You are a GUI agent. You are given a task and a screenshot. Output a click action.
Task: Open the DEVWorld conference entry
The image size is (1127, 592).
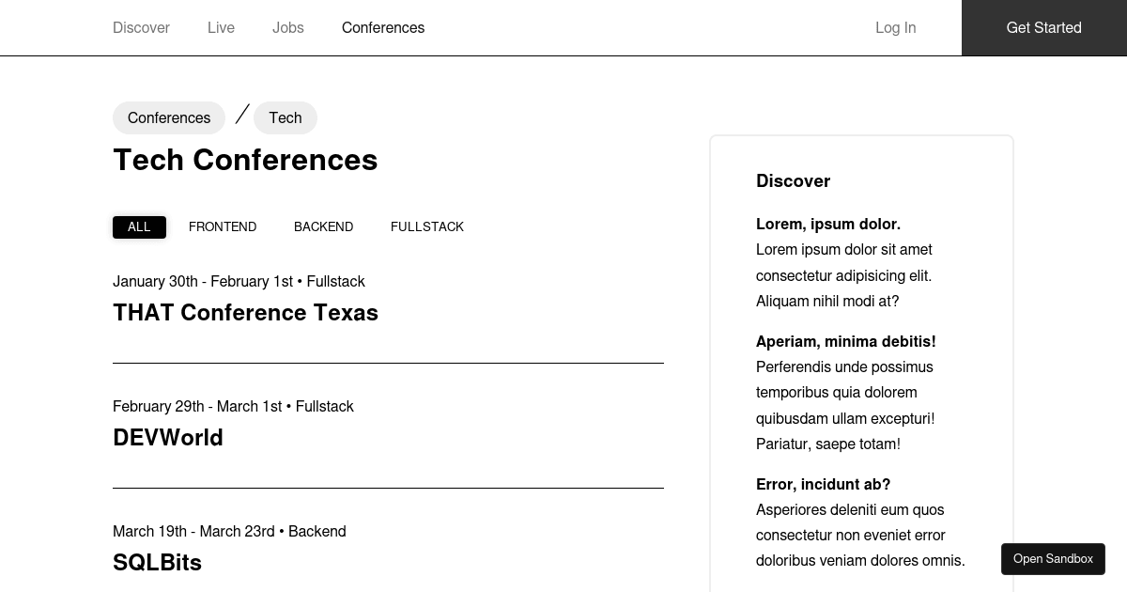pyautogui.click(x=168, y=437)
